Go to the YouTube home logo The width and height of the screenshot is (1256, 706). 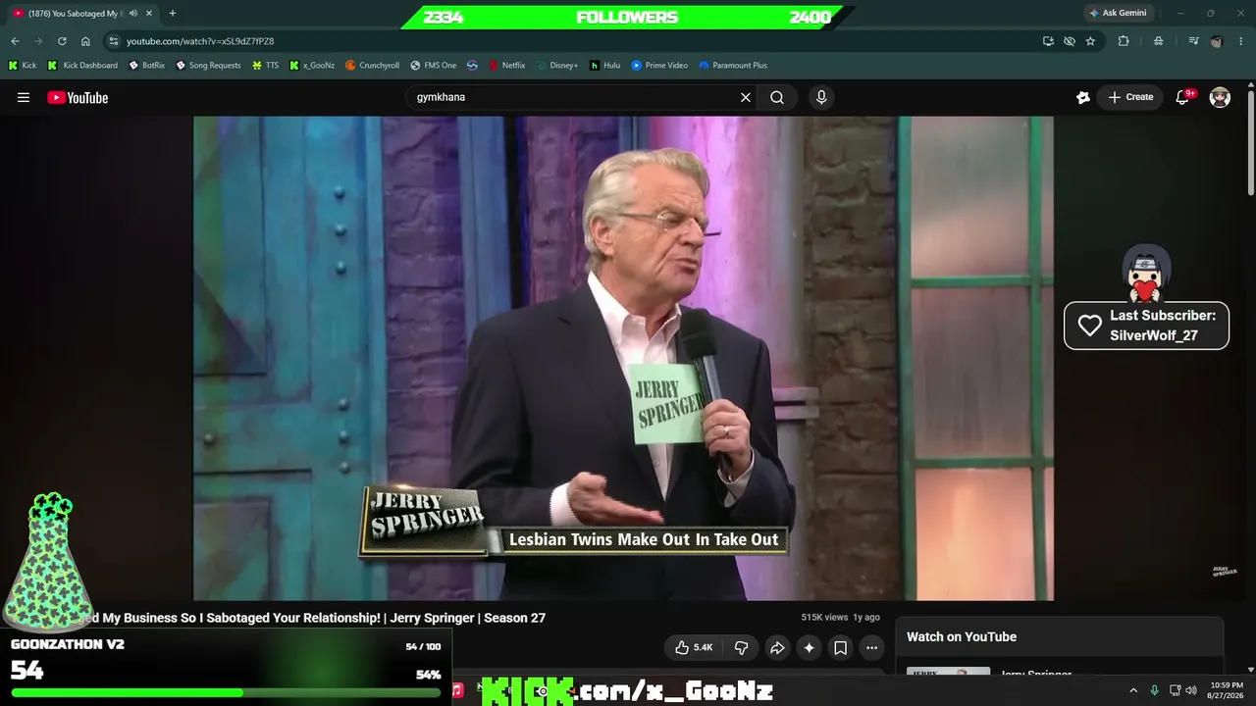point(78,97)
